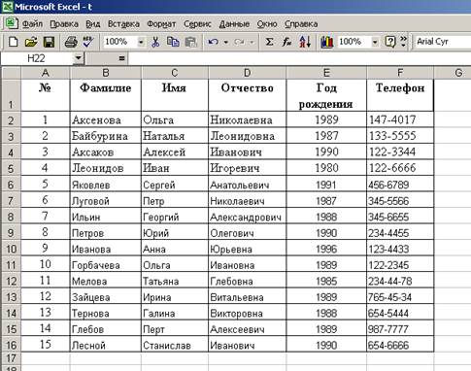The width and height of the screenshot is (471, 371).
Task: Click the New workbook icon
Action: [x=13, y=42]
